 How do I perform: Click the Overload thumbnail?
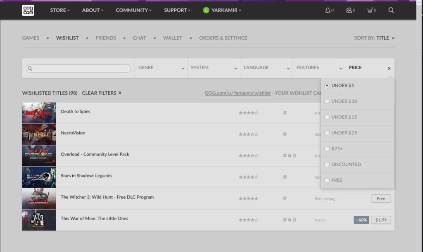(x=39, y=155)
